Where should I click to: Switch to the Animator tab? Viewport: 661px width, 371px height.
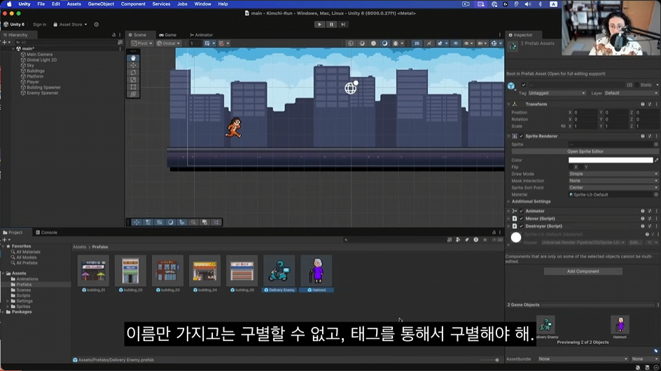[201, 35]
